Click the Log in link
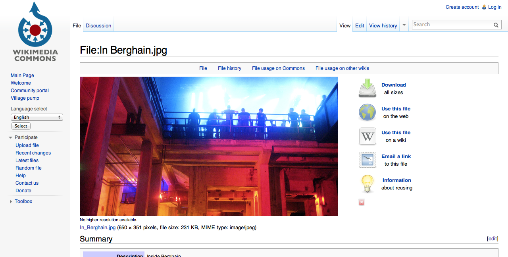 [495, 7]
